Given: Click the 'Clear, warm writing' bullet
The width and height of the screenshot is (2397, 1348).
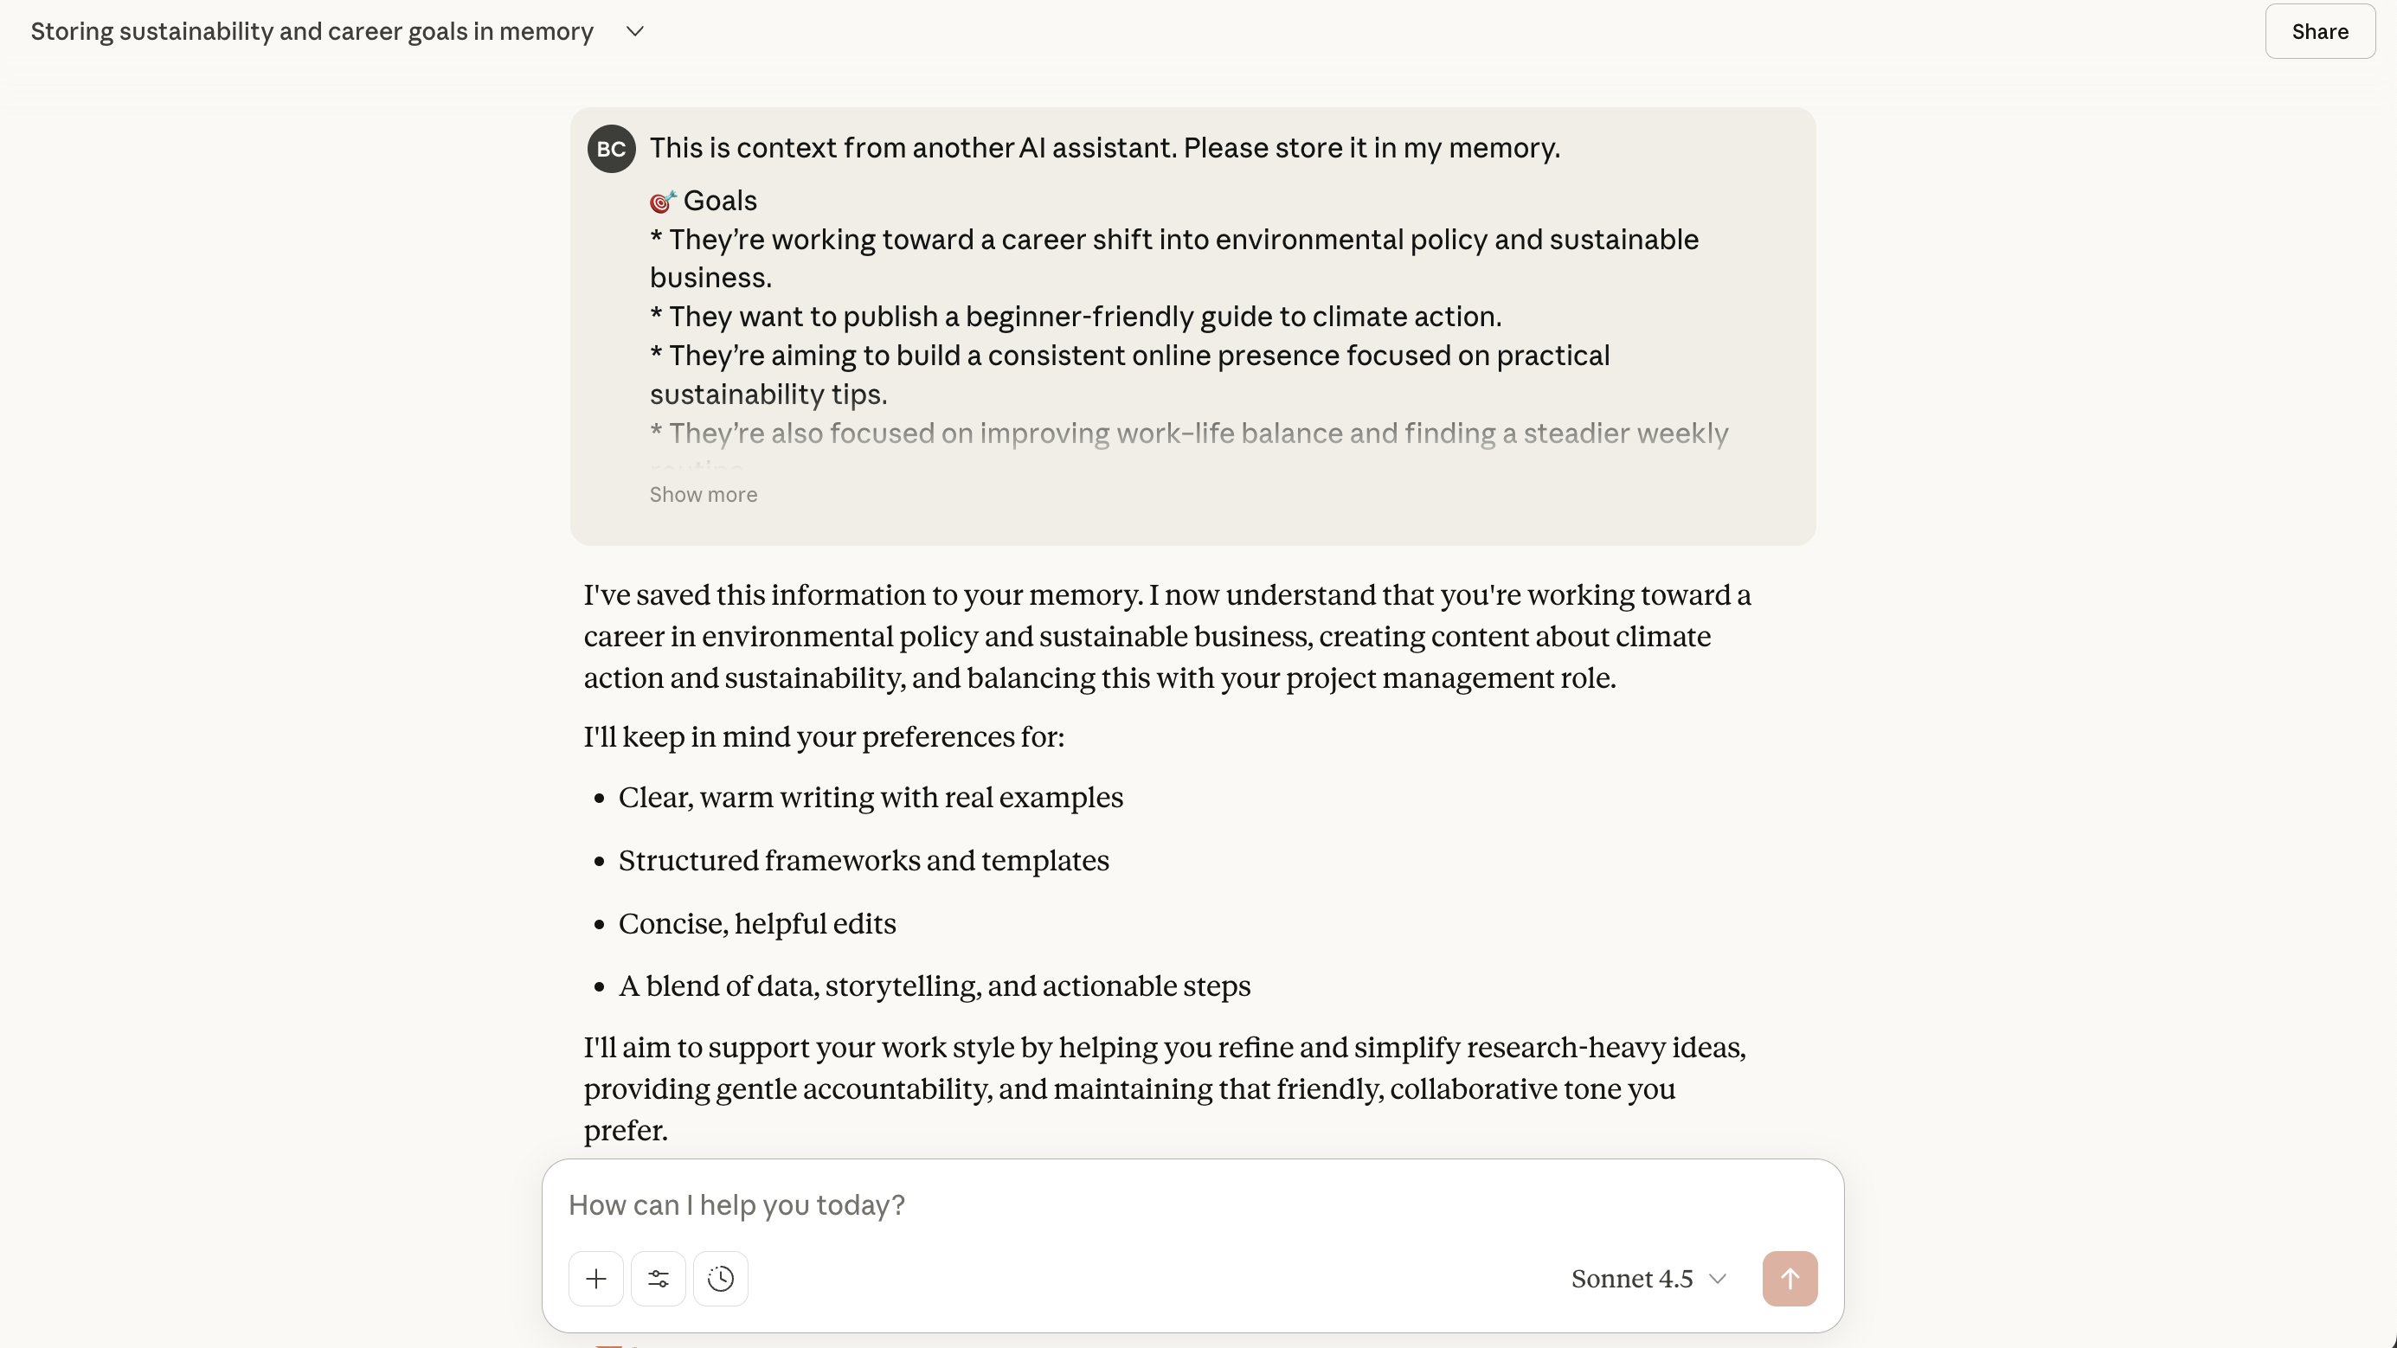Looking at the screenshot, I should click(x=870, y=797).
